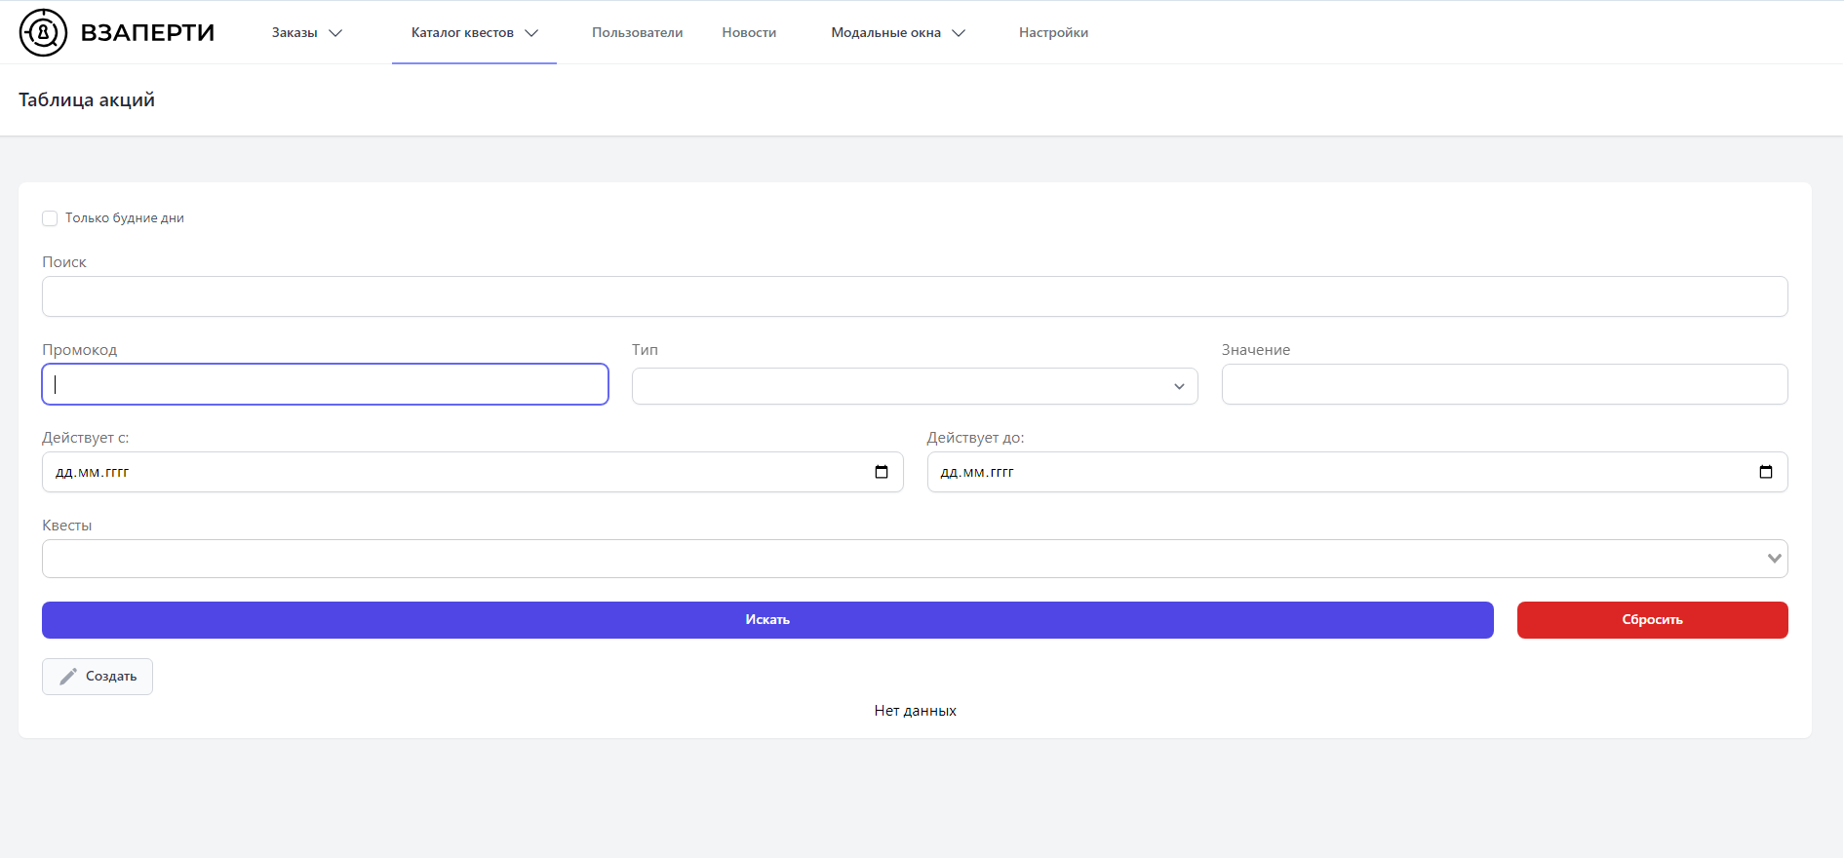The height and width of the screenshot is (858, 1844).
Task: Click the Тип label
Action: pyautogui.click(x=645, y=350)
